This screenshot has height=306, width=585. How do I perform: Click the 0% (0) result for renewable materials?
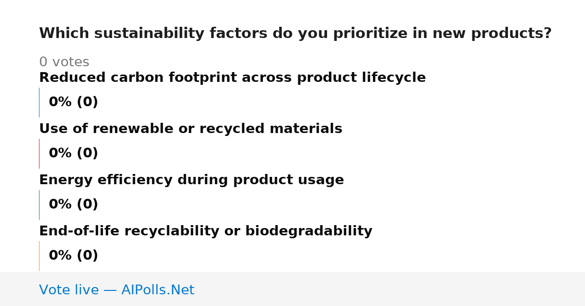(74, 153)
